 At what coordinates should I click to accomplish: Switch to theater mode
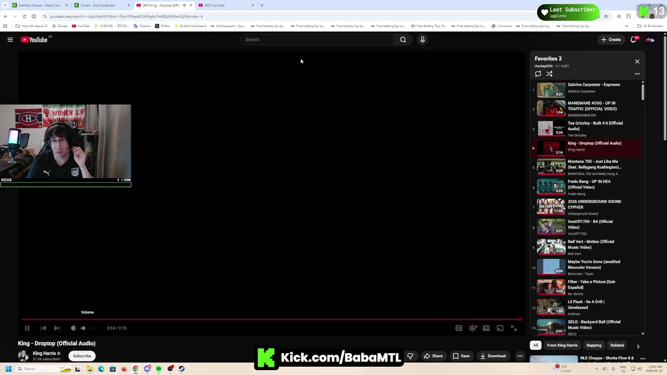tap(486, 328)
